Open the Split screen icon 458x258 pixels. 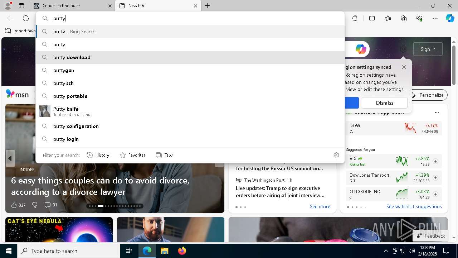pos(372,18)
